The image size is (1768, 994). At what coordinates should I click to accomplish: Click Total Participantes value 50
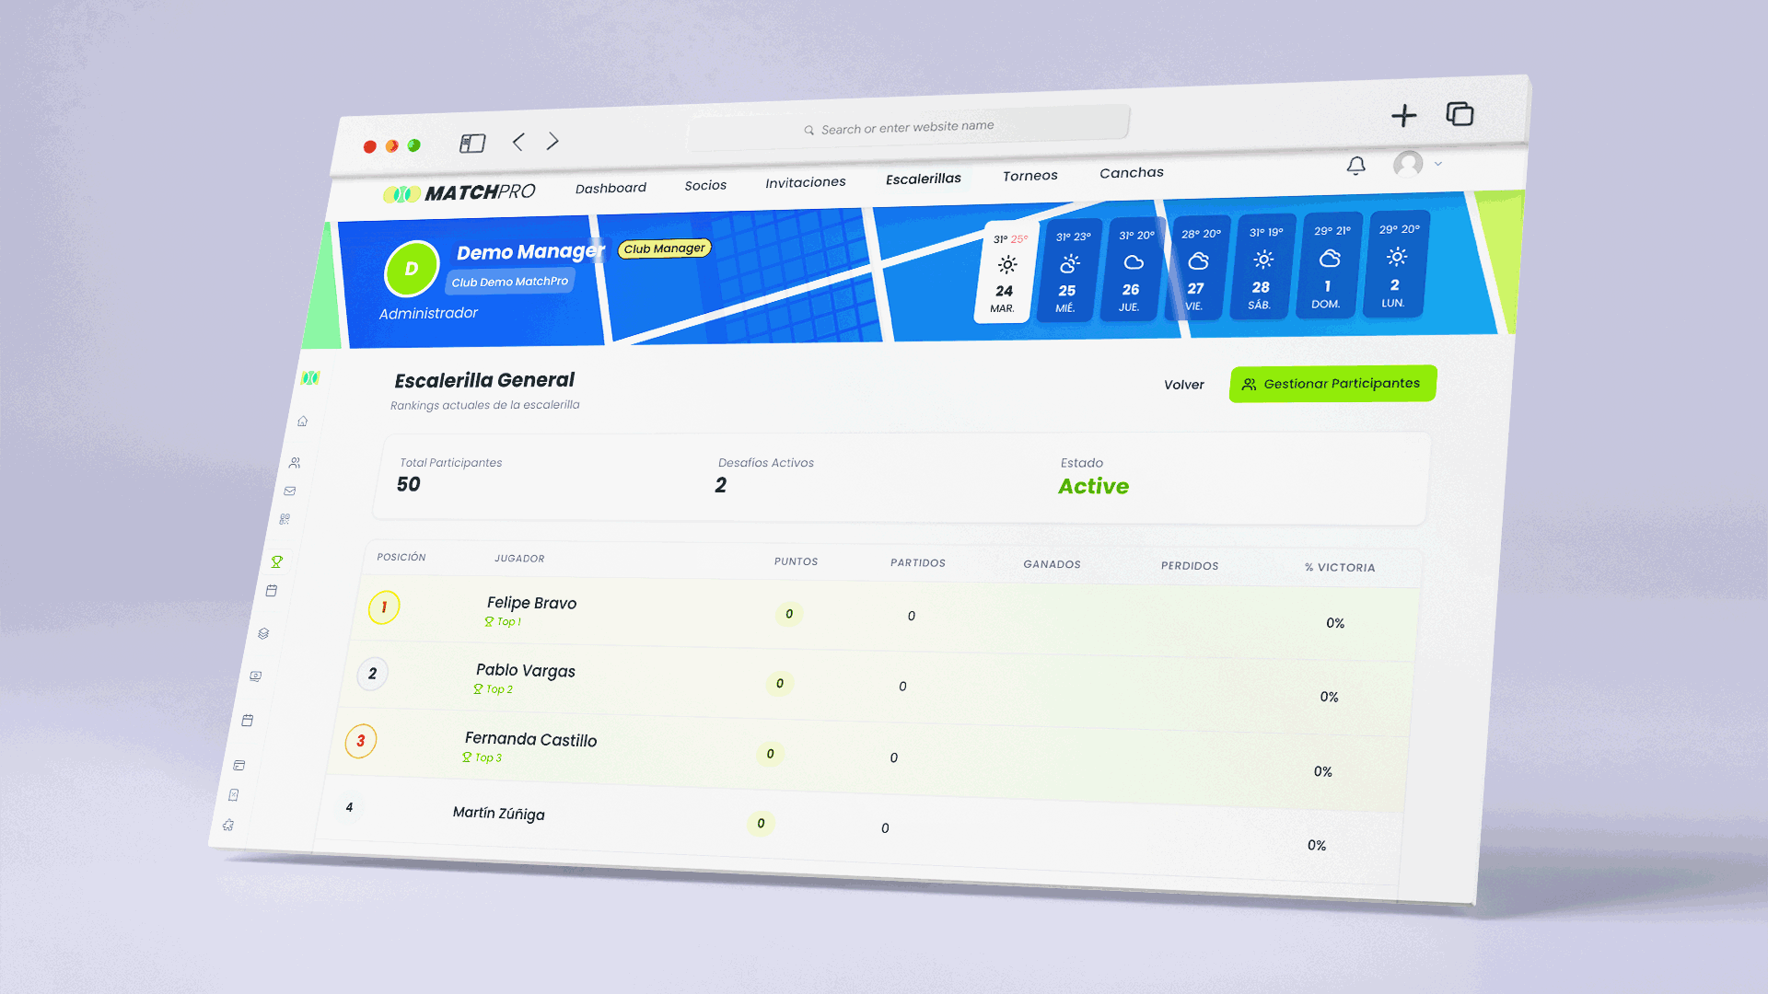[x=408, y=484]
